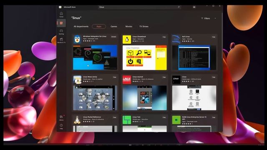Click the Kali Linux star rating
This screenshot has width=267, height=150.
coord(186,41)
